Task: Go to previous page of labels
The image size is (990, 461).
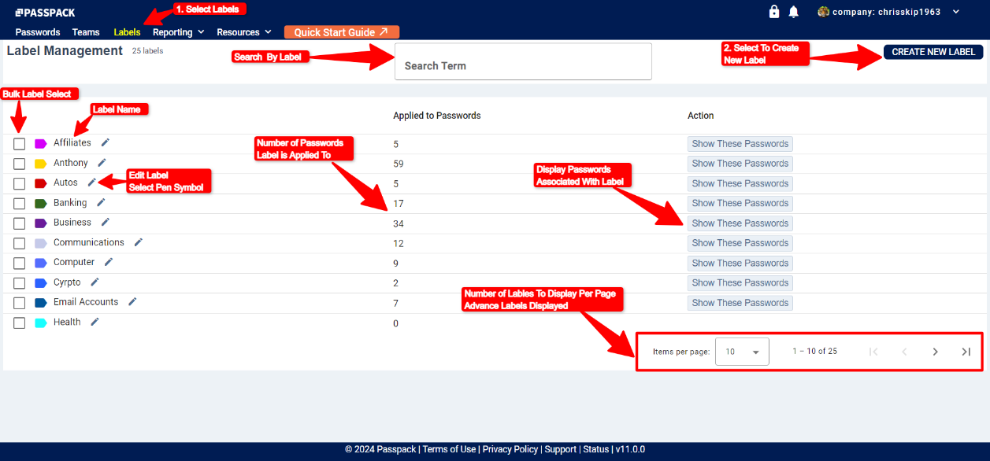Action: coord(904,352)
